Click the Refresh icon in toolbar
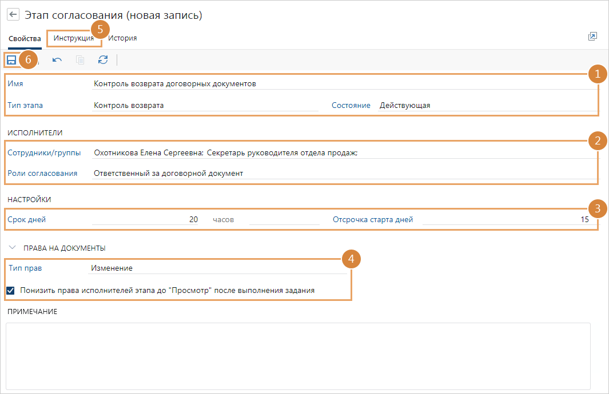 103,59
